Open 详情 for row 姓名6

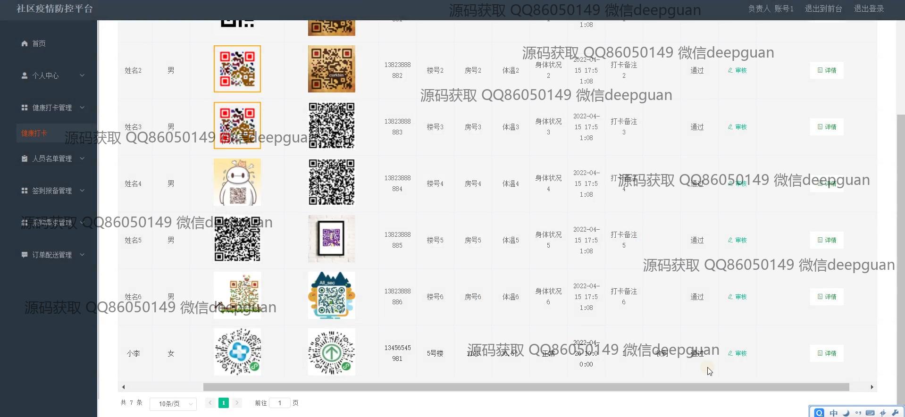click(827, 297)
